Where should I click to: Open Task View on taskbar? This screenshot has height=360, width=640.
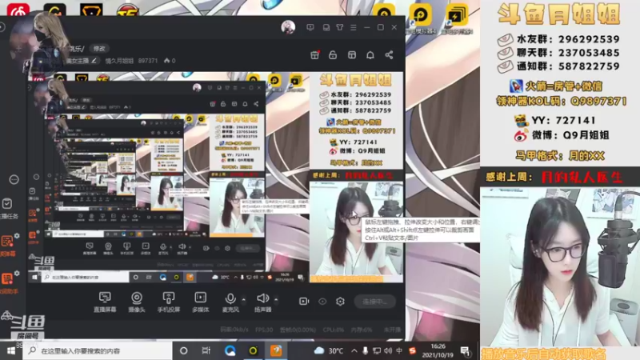[x=206, y=350]
